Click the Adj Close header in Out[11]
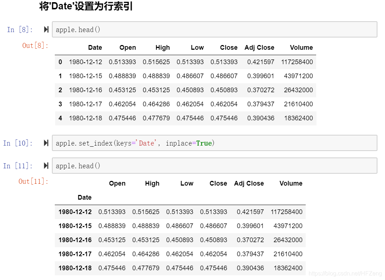Screen dimensions: 385x280 249,183
